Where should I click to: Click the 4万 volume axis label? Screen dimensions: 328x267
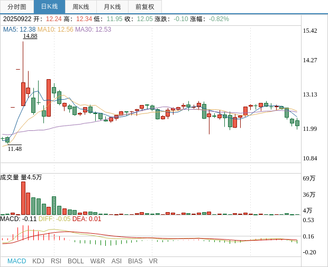307,211
